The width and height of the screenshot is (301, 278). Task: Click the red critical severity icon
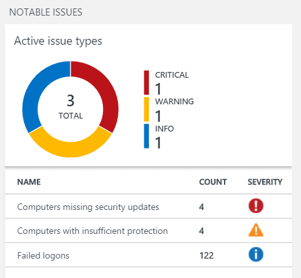pos(256,206)
